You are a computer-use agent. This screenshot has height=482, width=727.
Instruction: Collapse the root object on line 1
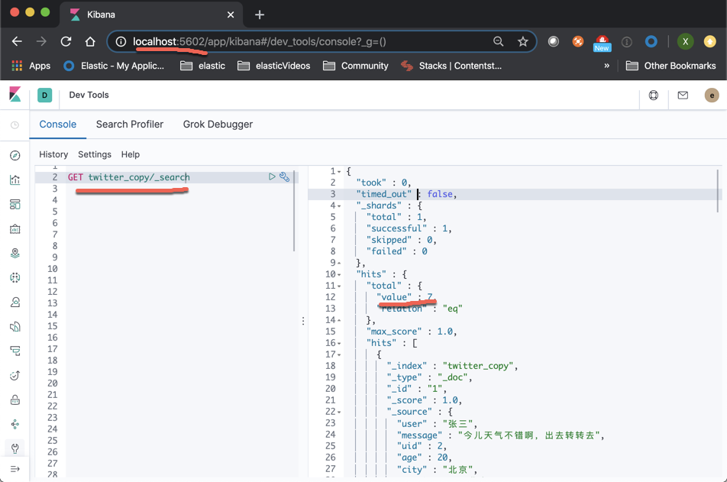[339, 172]
